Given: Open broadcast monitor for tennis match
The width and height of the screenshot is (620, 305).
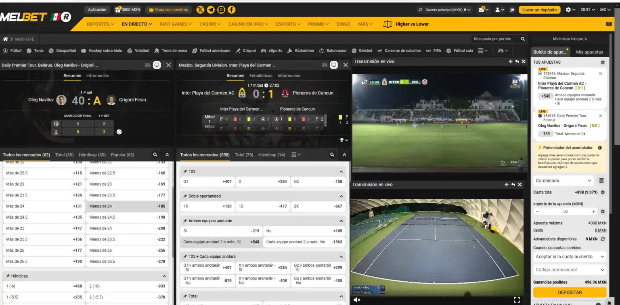Looking at the screenshot, I should pos(157,65).
